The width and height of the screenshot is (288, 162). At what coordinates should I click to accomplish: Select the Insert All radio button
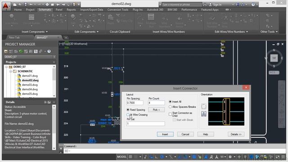pos(170,102)
